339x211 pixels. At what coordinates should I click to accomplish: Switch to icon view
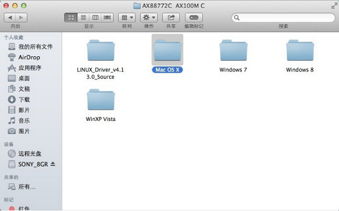(x=71, y=17)
